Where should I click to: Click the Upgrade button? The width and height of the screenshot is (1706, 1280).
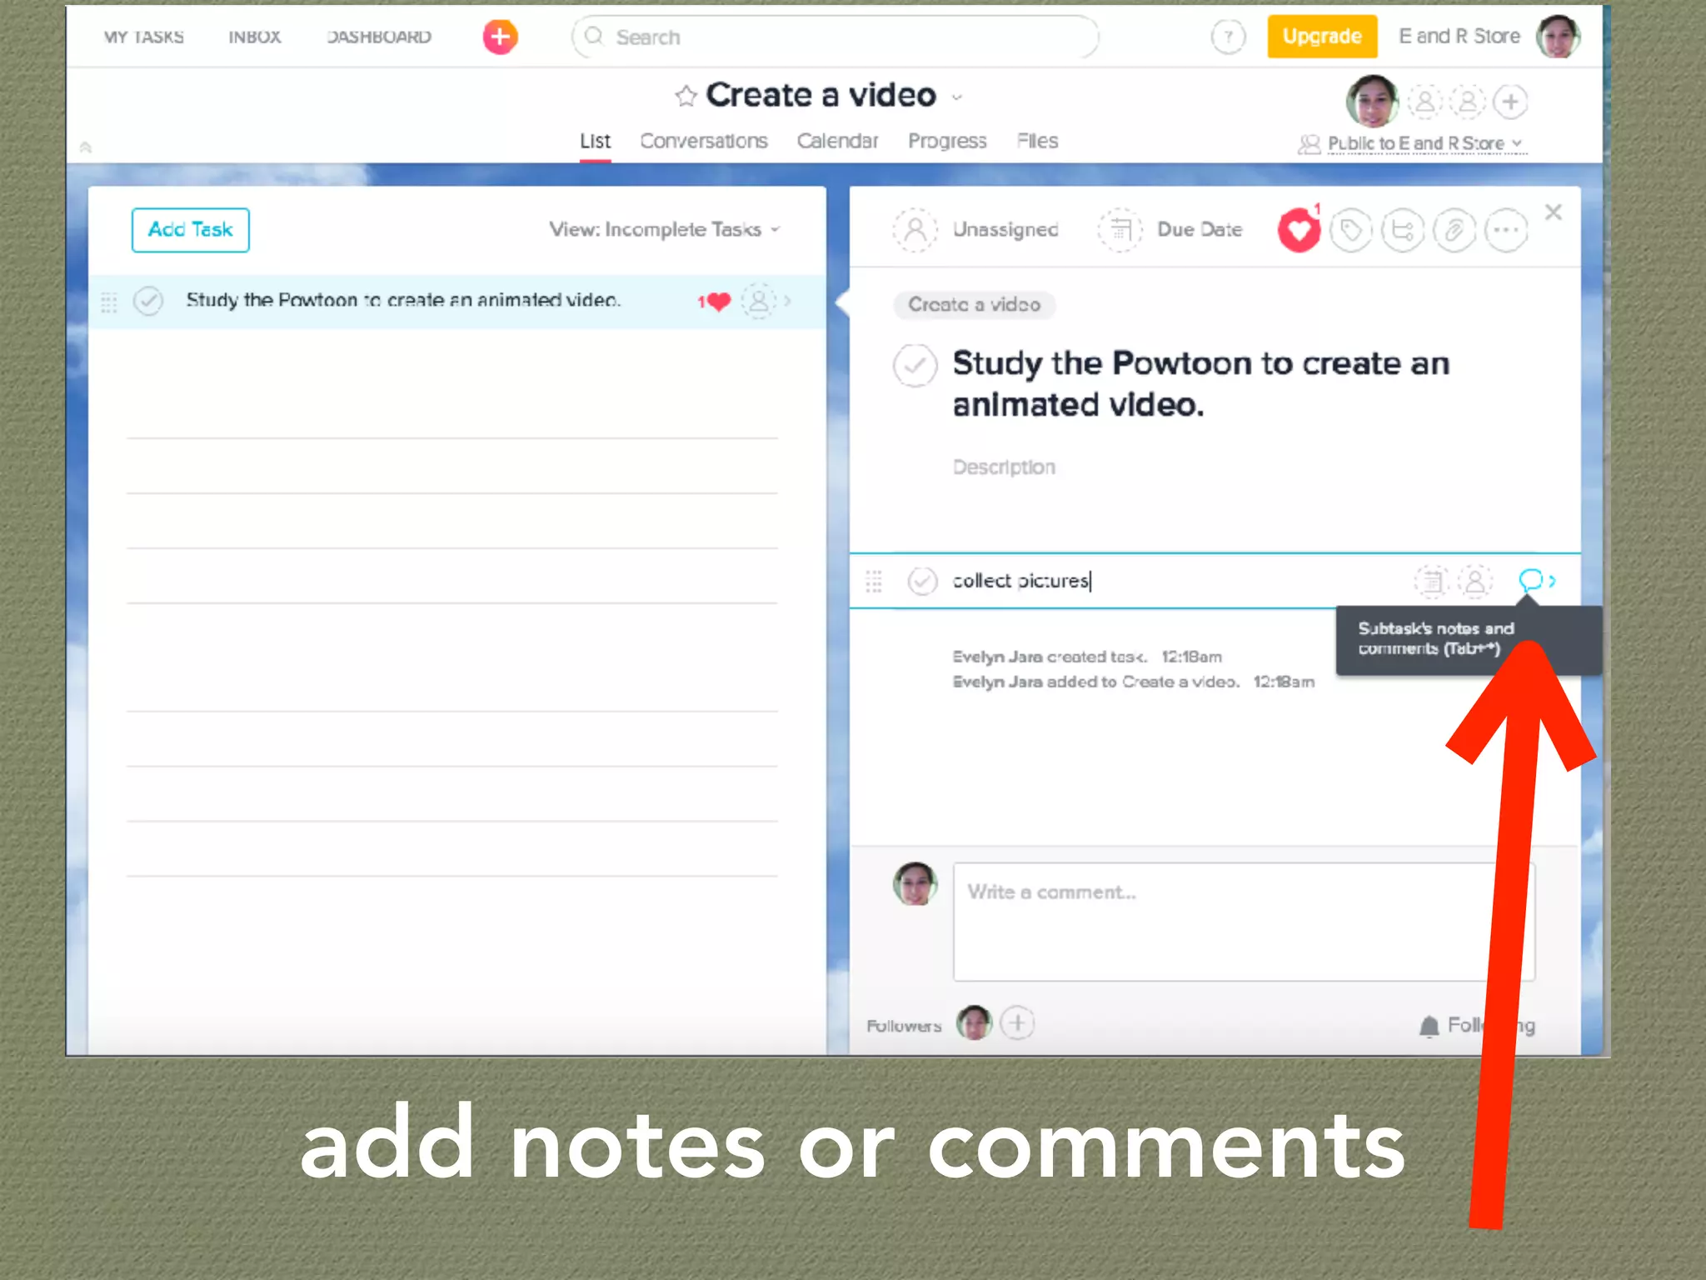click(x=1322, y=37)
